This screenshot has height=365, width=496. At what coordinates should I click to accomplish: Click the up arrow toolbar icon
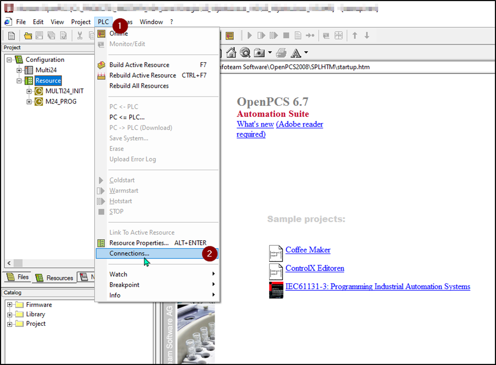pos(355,35)
